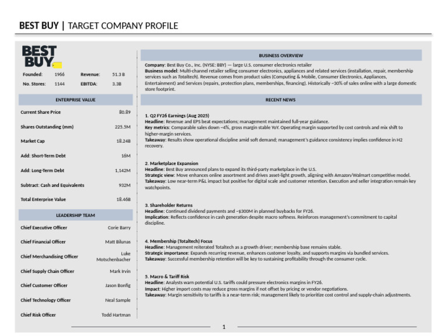Select the 'Chief Executive Officer' label
This screenshot has width=448, height=336.
point(44,228)
